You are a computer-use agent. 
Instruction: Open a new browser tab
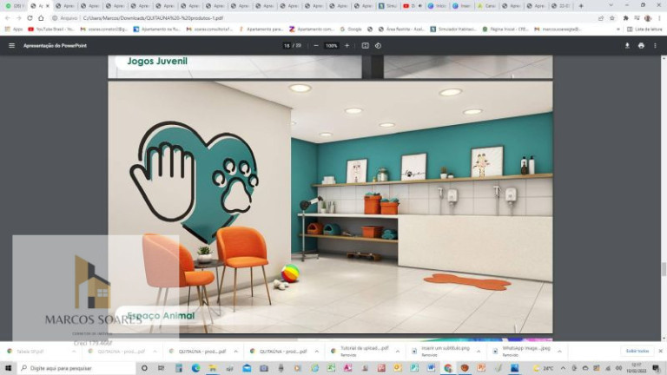pos(581,6)
